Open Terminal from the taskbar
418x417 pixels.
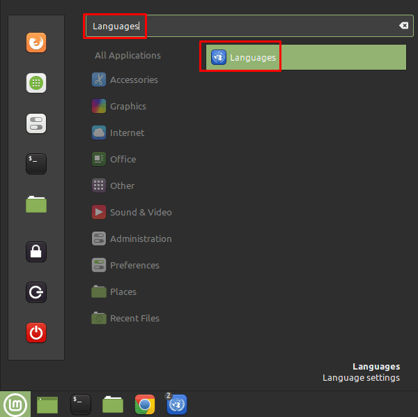(x=81, y=404)
